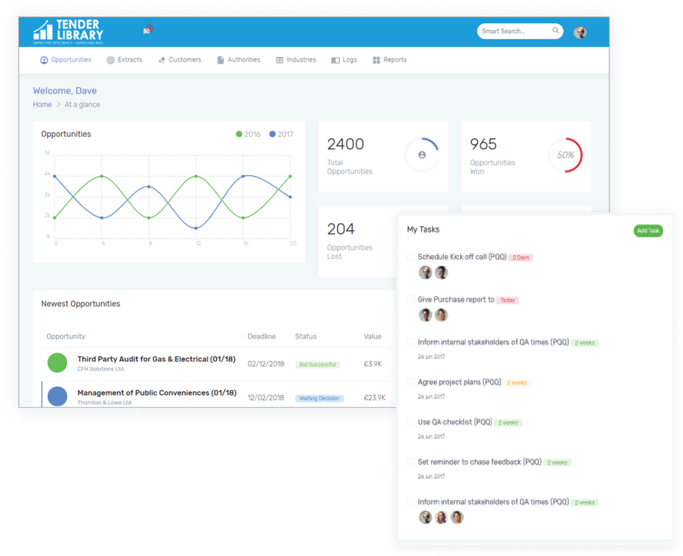Click the Authorities document icon
The width and height of the screenshot is (683, 556).
pos(221,60)
